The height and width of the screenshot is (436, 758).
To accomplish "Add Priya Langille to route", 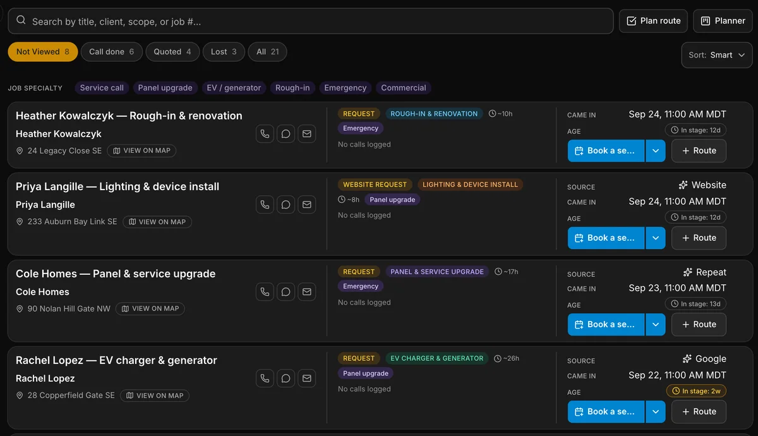I will point(699,238).
